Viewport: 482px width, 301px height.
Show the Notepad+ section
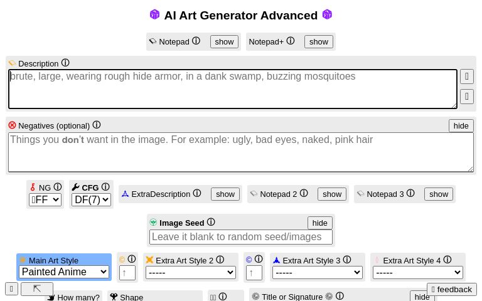[x=318, y=42]
